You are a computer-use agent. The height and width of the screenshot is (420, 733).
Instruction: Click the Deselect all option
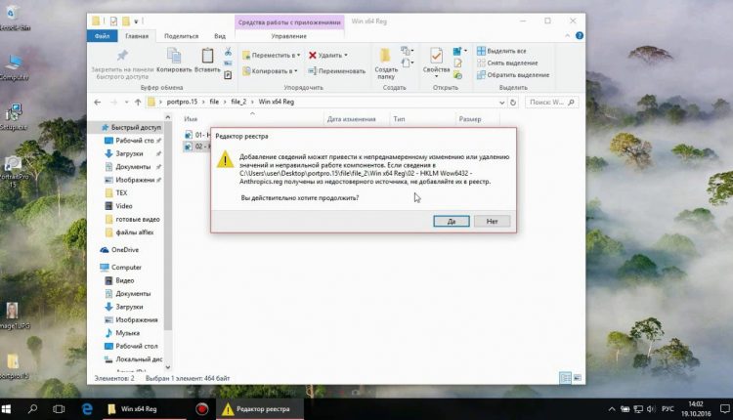pyautogui.click(x=507, y=63)
